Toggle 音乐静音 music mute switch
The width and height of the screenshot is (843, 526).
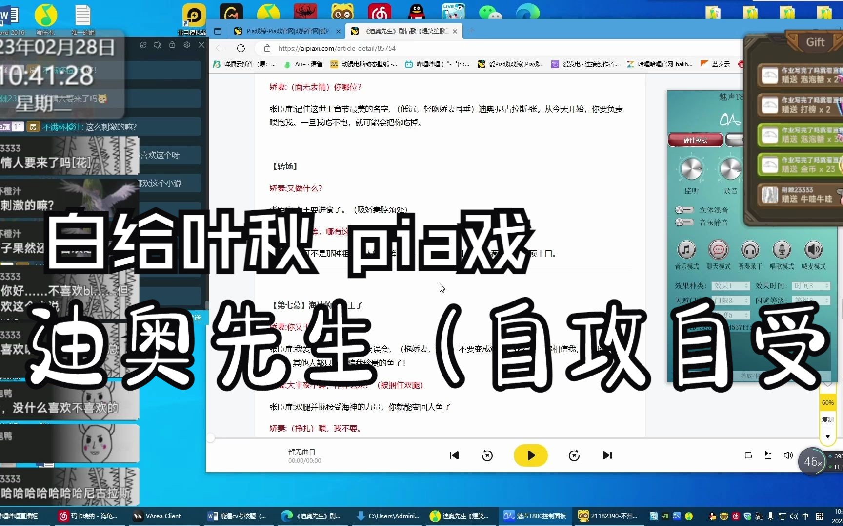[684, 222]
